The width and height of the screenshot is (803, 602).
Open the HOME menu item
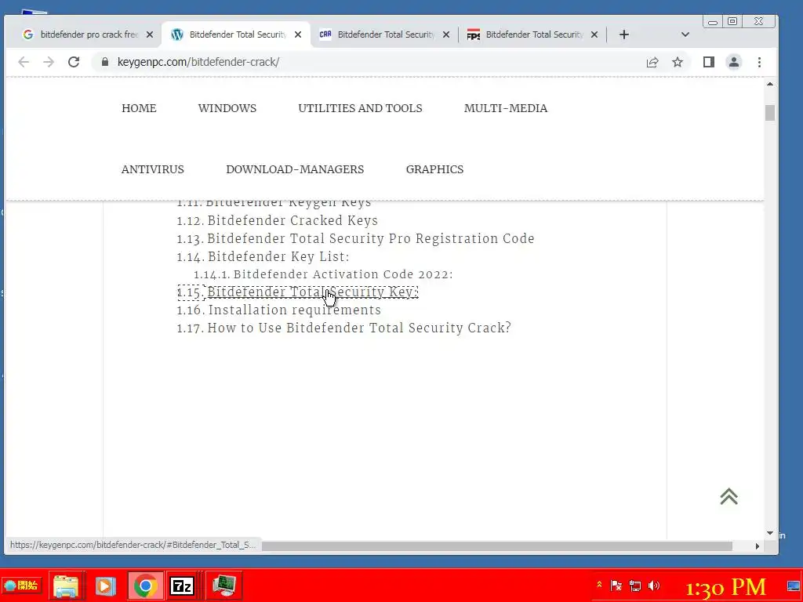coord(140,108)
